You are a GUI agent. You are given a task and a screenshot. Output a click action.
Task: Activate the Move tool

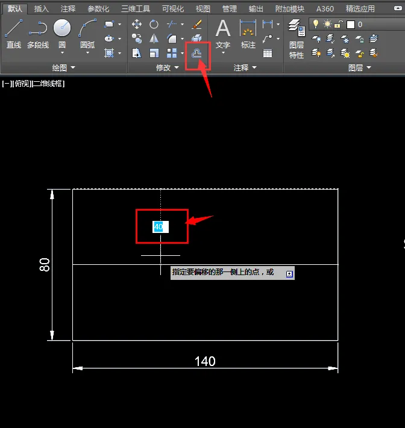tap(137, 24)
